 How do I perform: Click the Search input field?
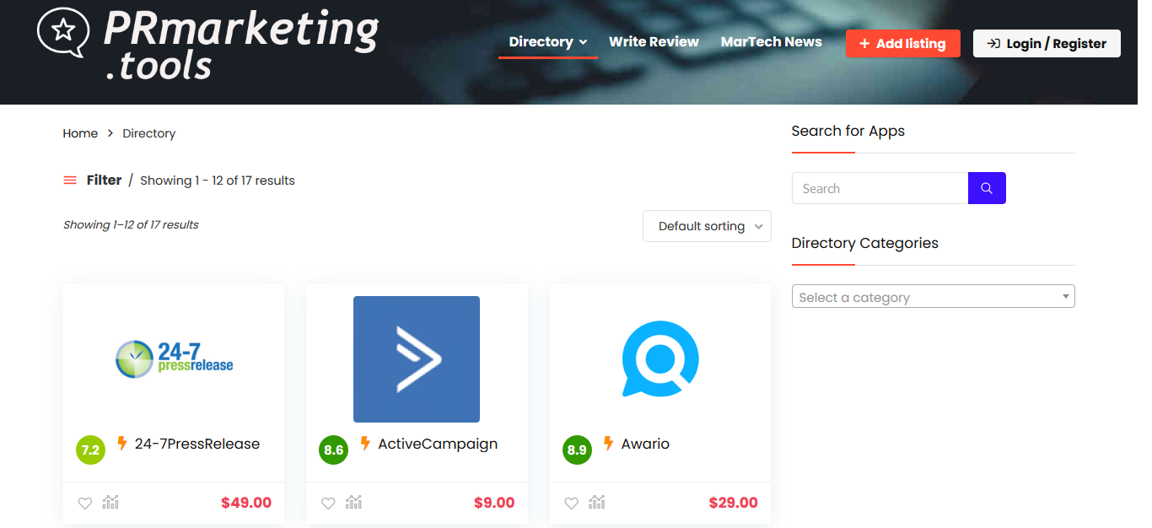[x=880, y=188]
